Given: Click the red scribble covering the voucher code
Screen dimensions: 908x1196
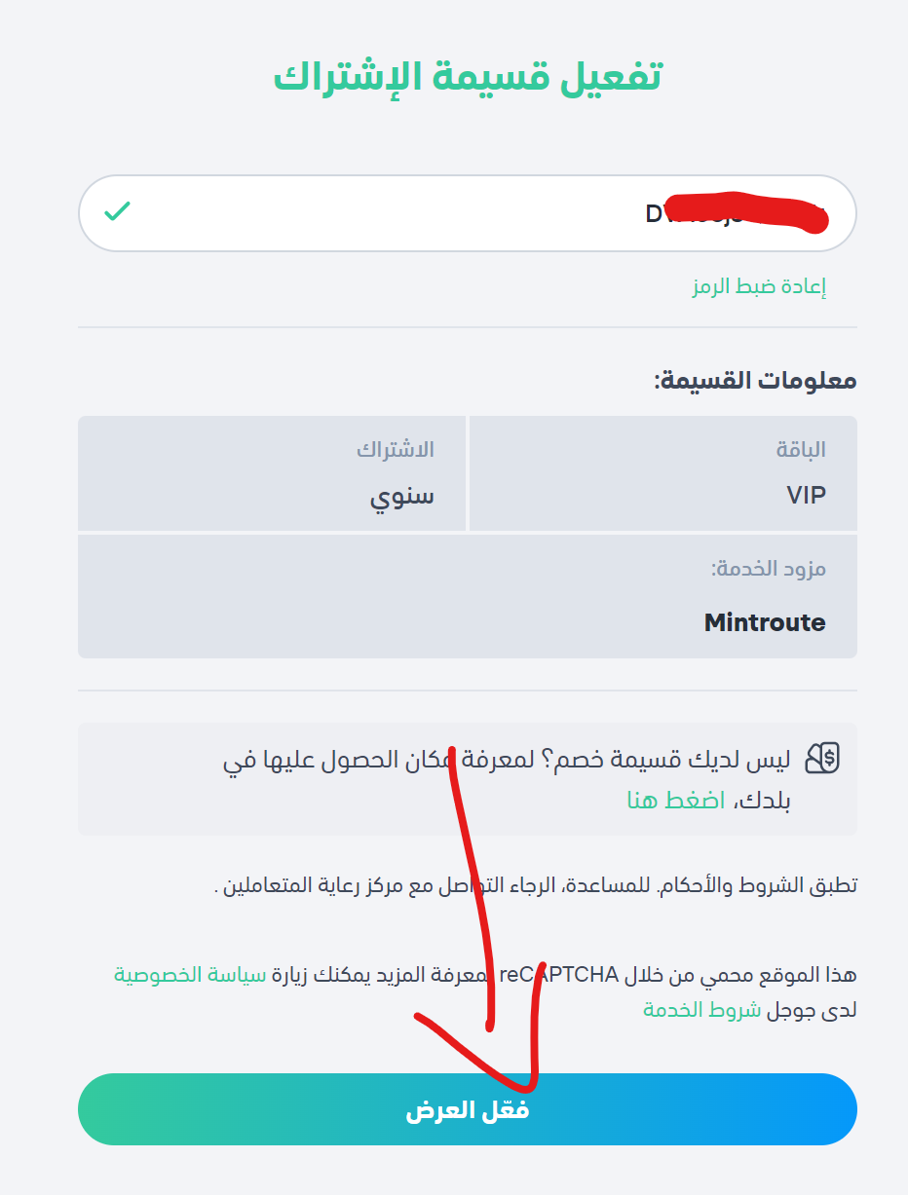Looking at the screenshot, I should 750,211.
